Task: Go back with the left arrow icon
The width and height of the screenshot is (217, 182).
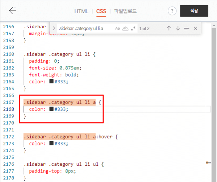Action: [12, 11]
